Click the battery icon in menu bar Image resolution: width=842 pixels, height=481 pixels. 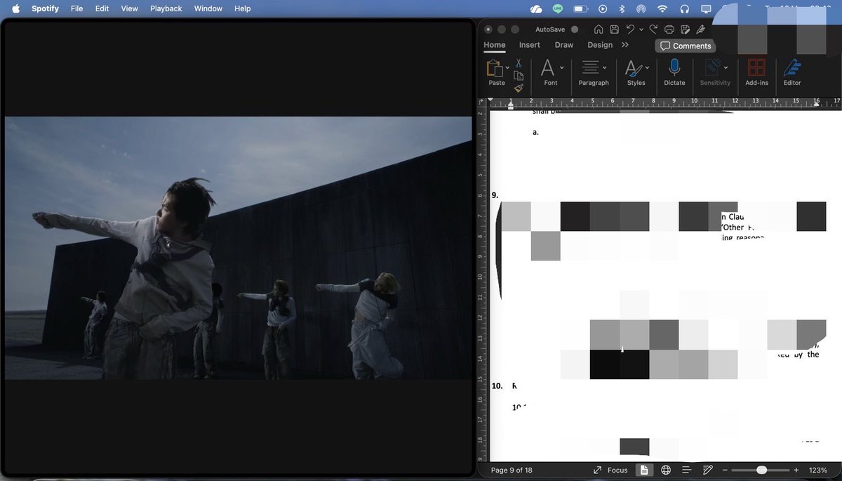581,8
